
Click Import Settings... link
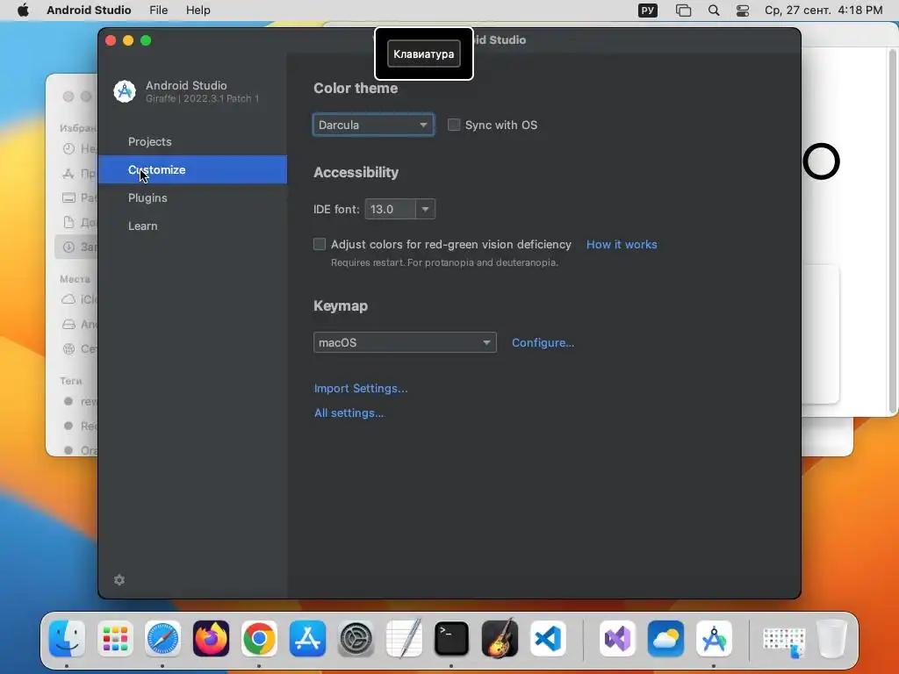pos(361,388)
